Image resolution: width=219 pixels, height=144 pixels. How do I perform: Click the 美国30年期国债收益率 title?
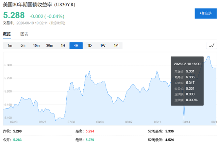point(28,5)
